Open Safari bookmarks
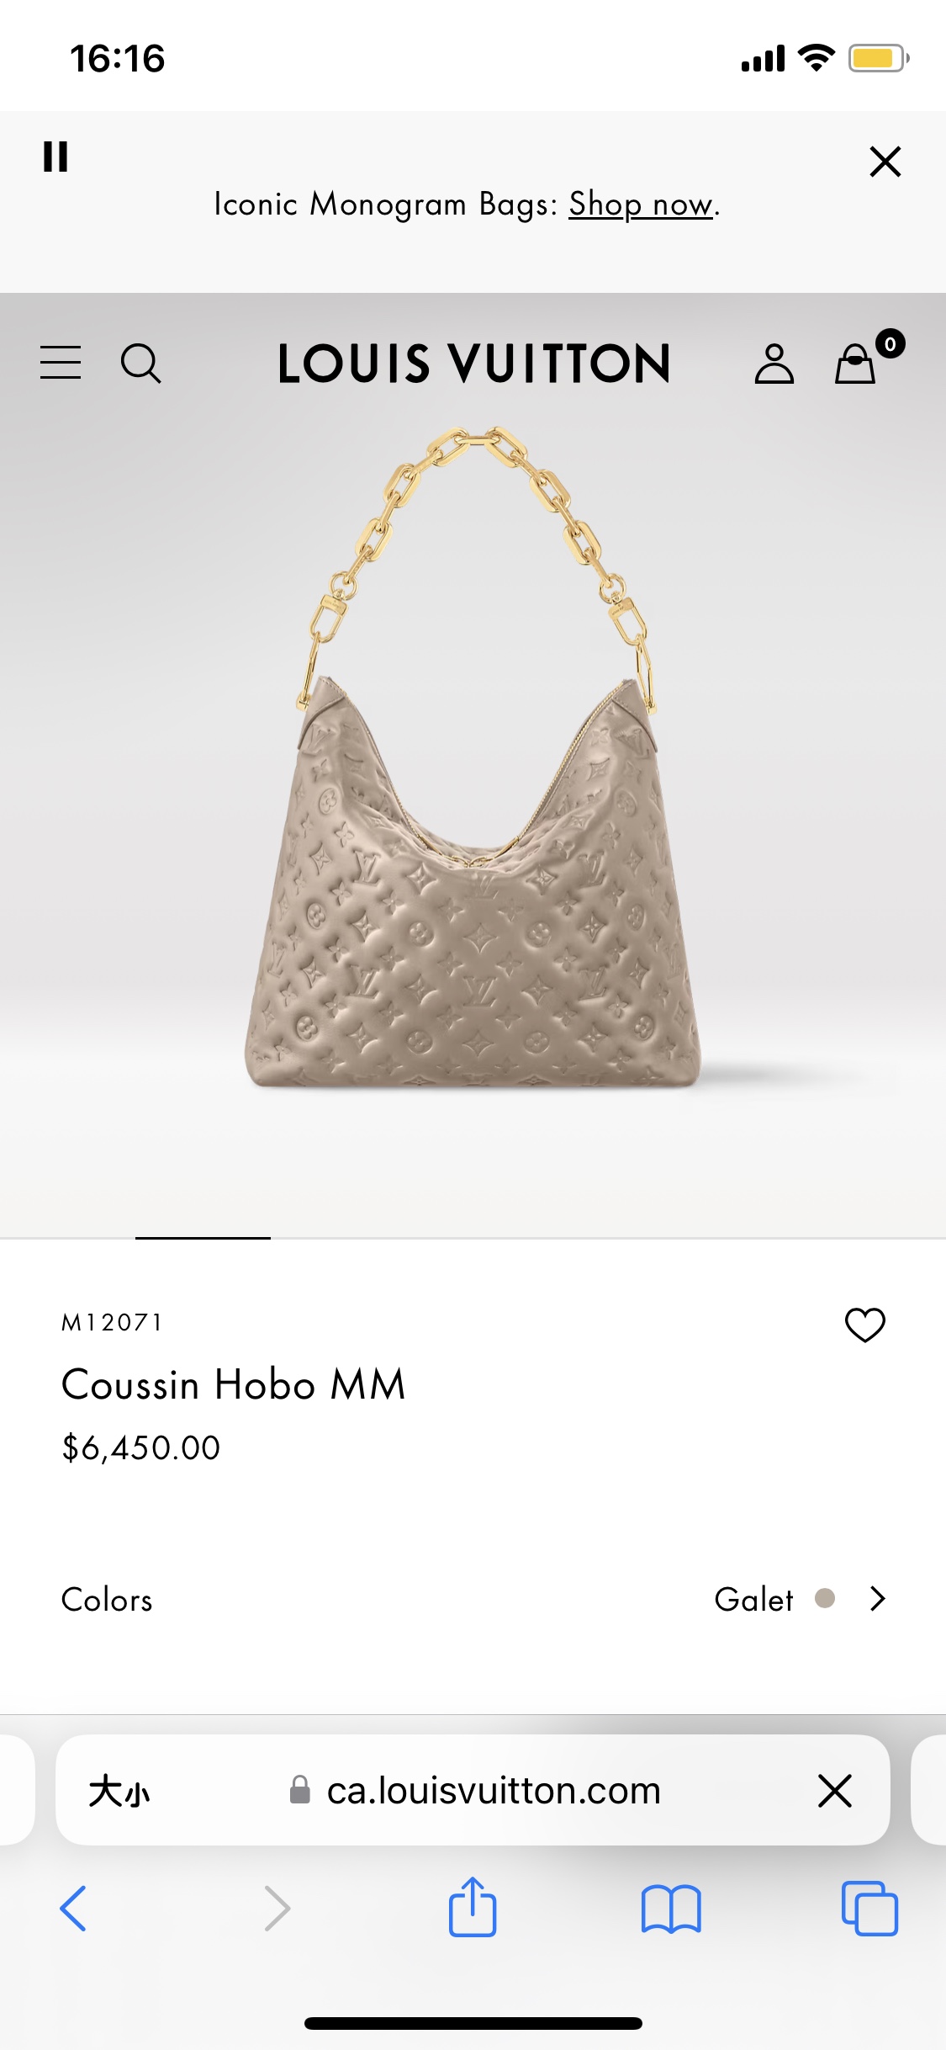This screenshot has width=946, height=2050. [671, 1909]
